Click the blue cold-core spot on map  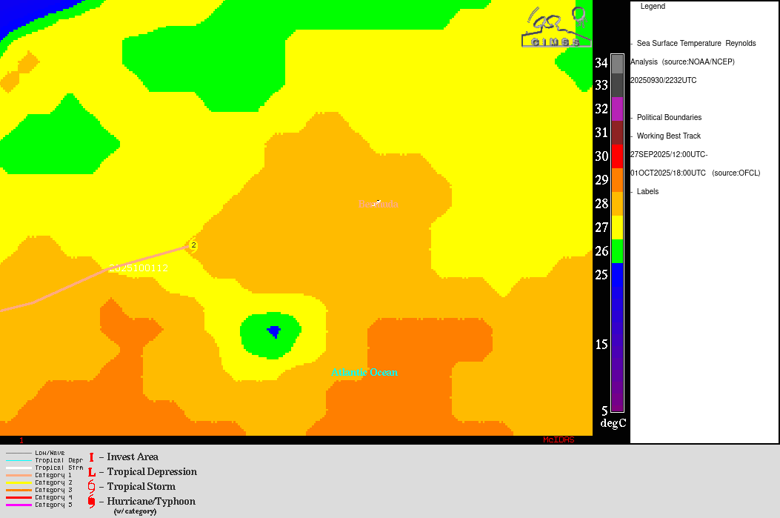274,331
